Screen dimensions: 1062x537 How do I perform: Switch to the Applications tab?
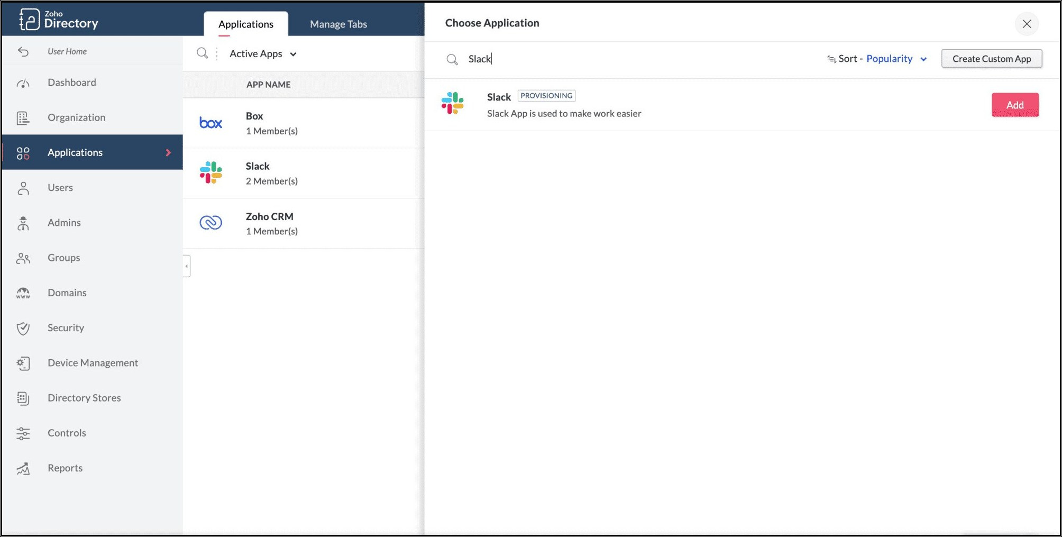click(246, 24)
